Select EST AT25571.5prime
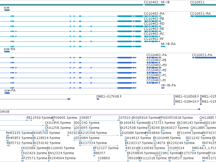This screenshot has width=216, height=162. coord(34,158)
